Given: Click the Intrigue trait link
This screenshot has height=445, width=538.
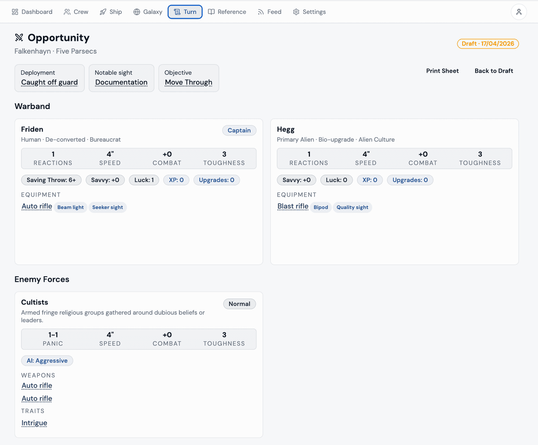Looking at the screenshot, I should click(34, 423).
